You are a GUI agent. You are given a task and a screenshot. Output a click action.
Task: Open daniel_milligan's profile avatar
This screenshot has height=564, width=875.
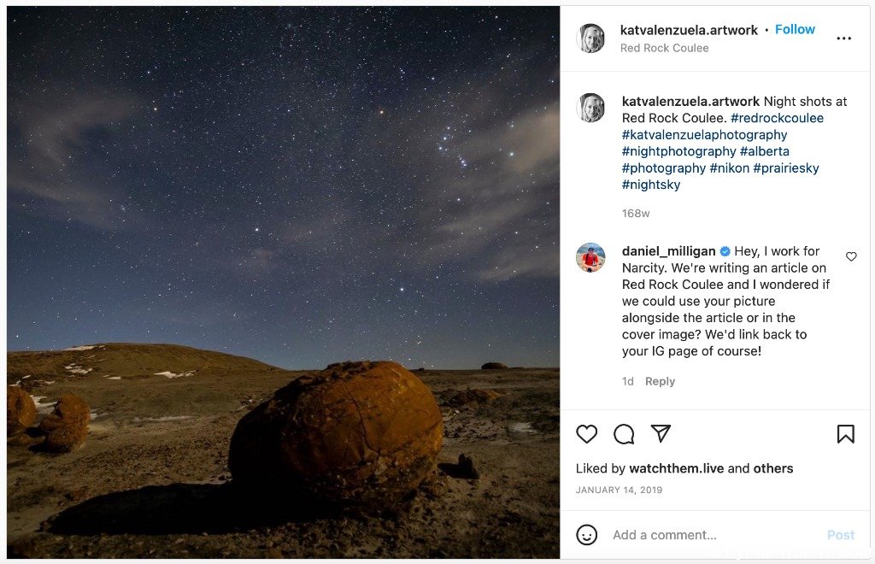(590, 258)
